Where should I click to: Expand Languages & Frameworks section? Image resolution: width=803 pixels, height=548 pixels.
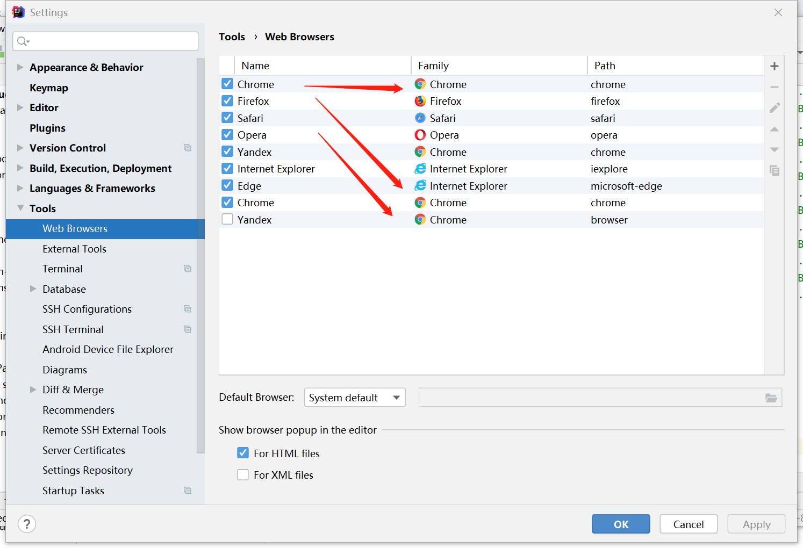coord(20,188)
